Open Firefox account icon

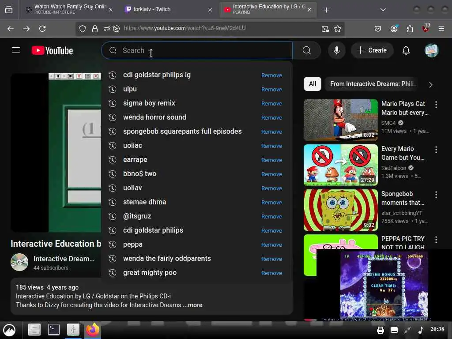(394, 29)
